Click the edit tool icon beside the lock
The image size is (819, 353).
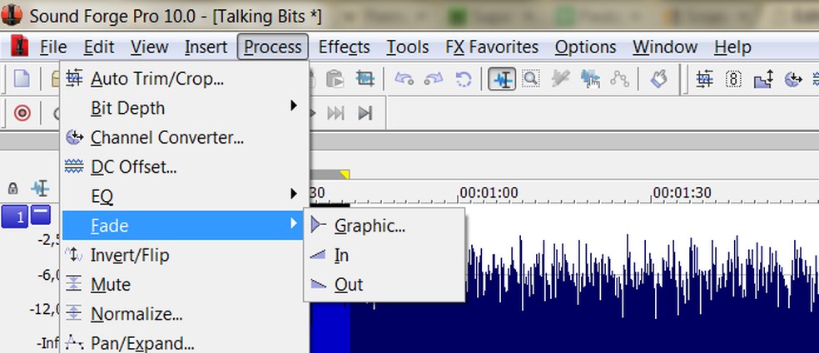pos(40,189)
